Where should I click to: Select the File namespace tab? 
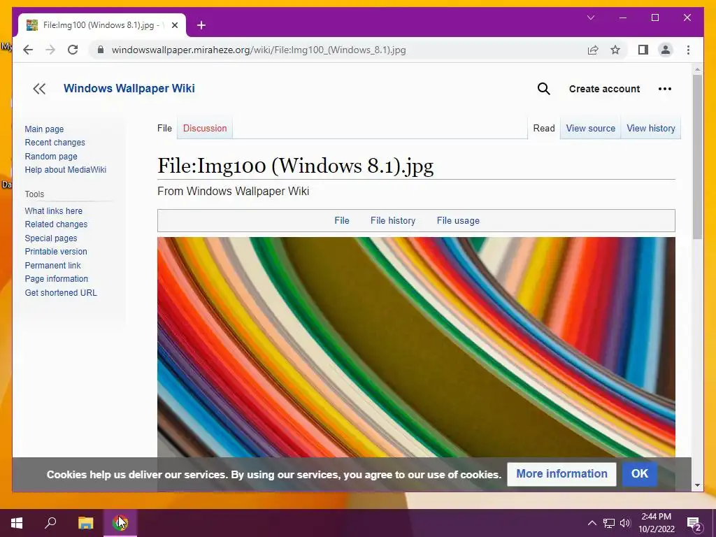pyautogui.click(x=164, y=129)
